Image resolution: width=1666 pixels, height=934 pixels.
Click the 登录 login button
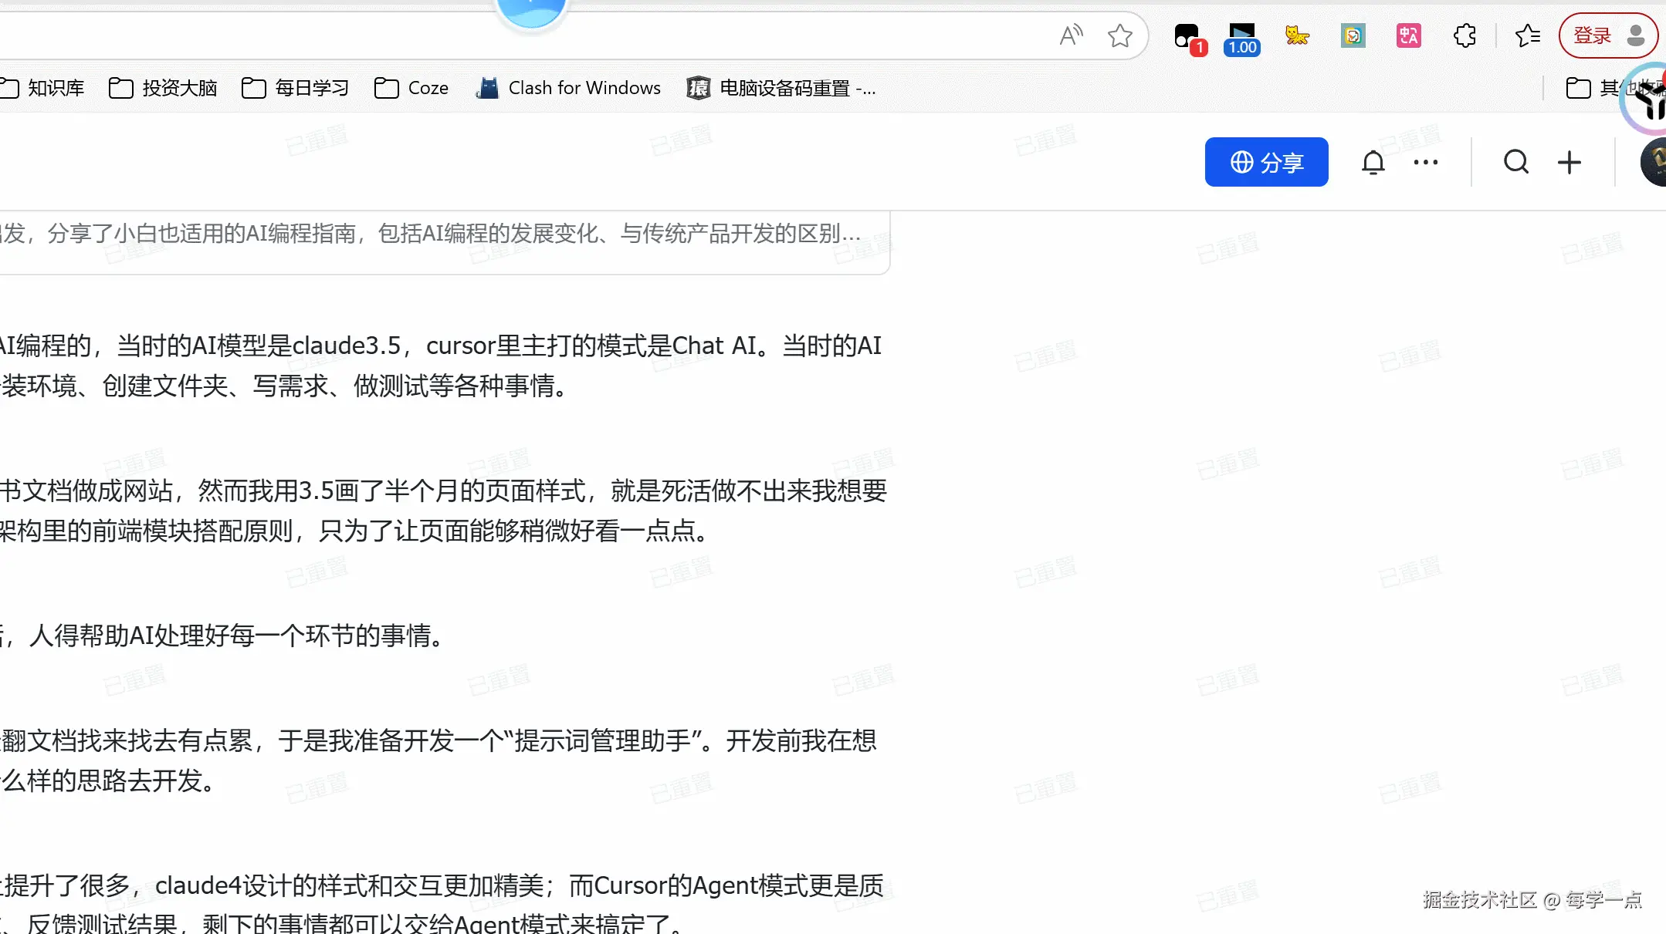click(1593, 35)
